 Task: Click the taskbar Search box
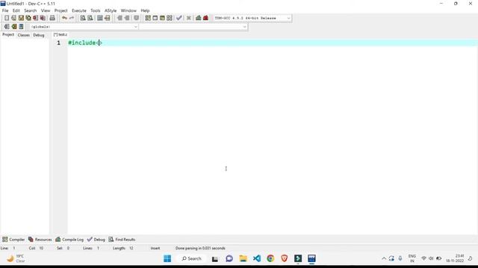pyautogui.click(x=192, y=258)
